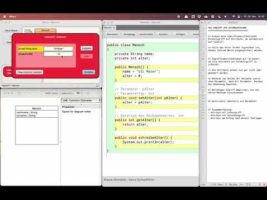Click the System.out.println(alter); line

[148, 142]
